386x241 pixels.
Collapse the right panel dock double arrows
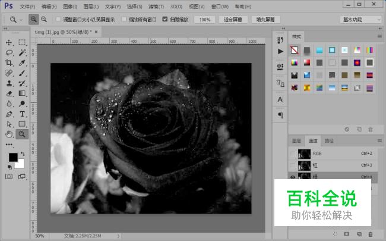[x=380, y=29]
